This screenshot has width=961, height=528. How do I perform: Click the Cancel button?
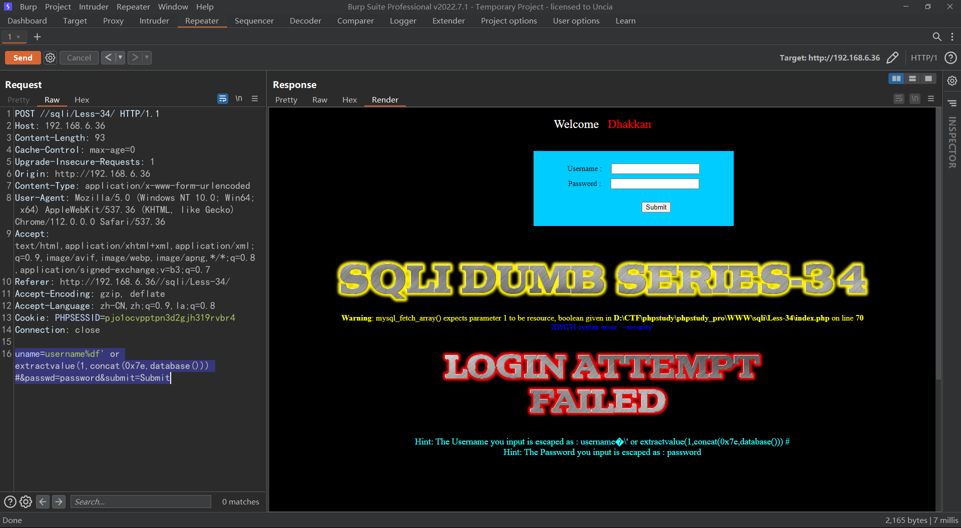(79, 57)
